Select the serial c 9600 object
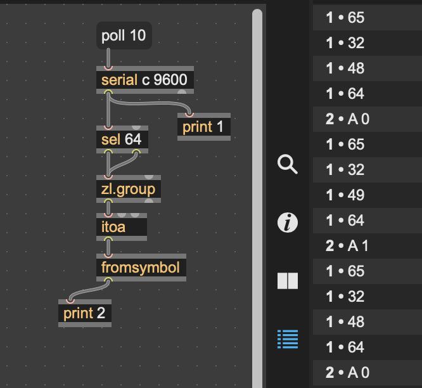Screen dimensions: 422x388 [145, 81]
